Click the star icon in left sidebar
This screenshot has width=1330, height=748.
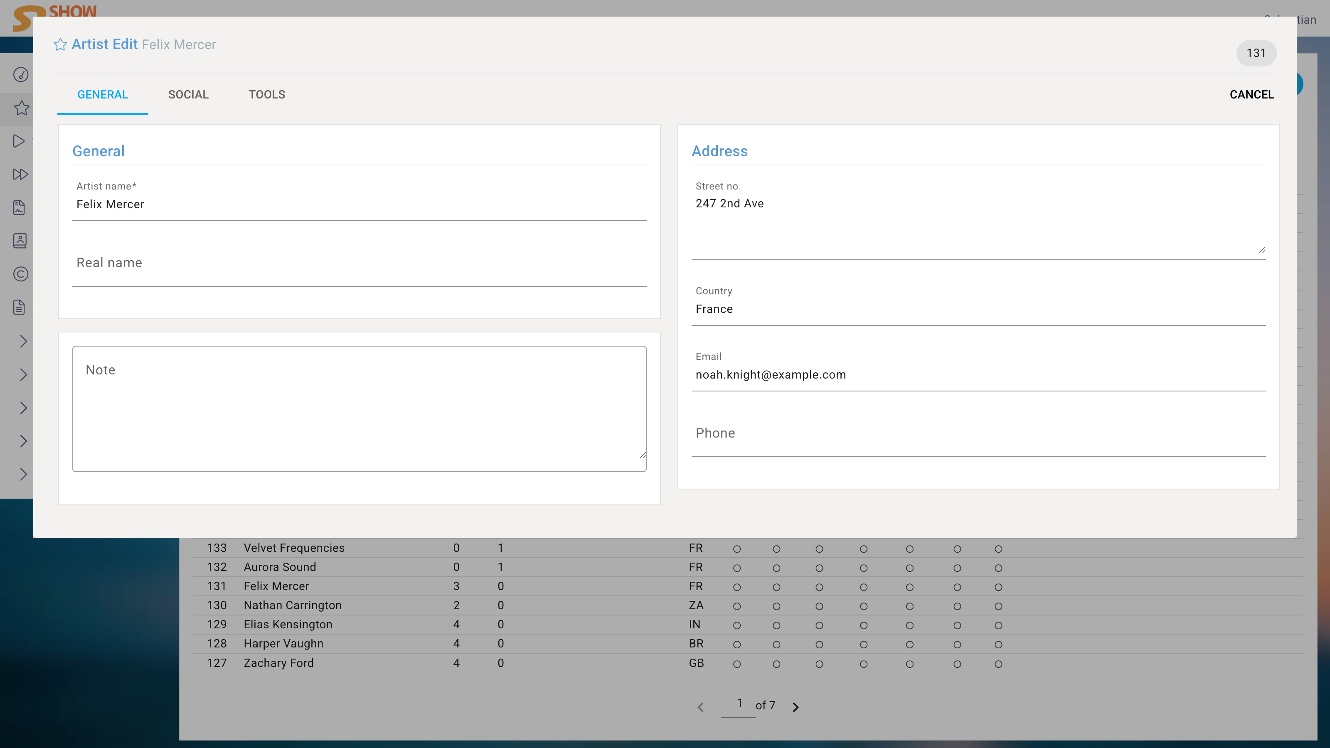[21, 108]
